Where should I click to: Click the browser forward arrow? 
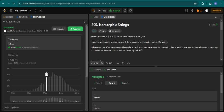coord(8,4)
